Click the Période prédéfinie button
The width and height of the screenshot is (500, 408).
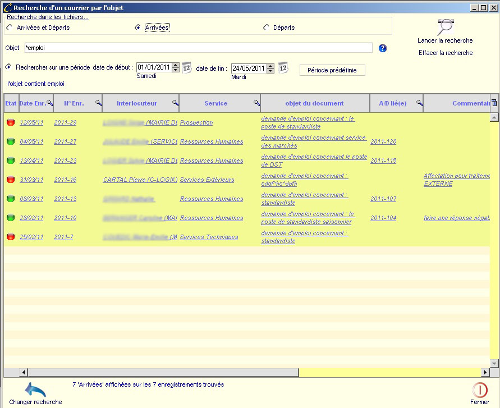(332, 70)
